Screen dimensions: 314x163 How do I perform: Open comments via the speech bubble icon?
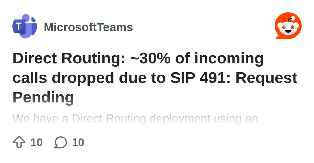pyautogui.click(x=61, y=142)
